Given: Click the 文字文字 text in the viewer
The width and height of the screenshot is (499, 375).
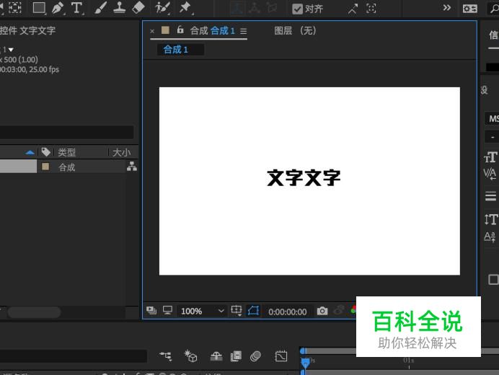Looking at the screenshot, I should (x=304, y=177).
